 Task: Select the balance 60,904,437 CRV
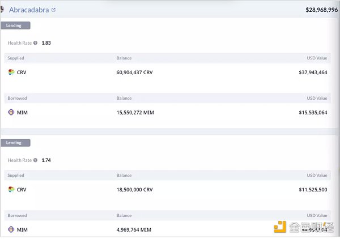click(x=134, y=72)
